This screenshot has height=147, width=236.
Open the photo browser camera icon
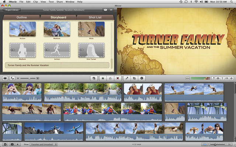pos(218,78)
